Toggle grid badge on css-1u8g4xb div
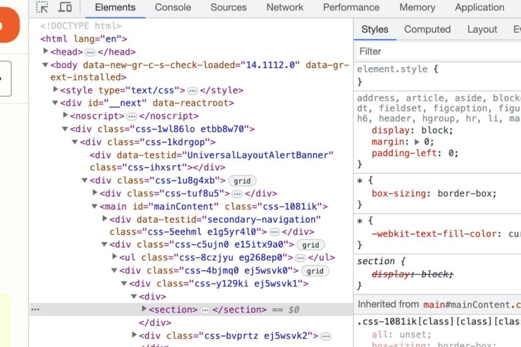 (242, 181)
